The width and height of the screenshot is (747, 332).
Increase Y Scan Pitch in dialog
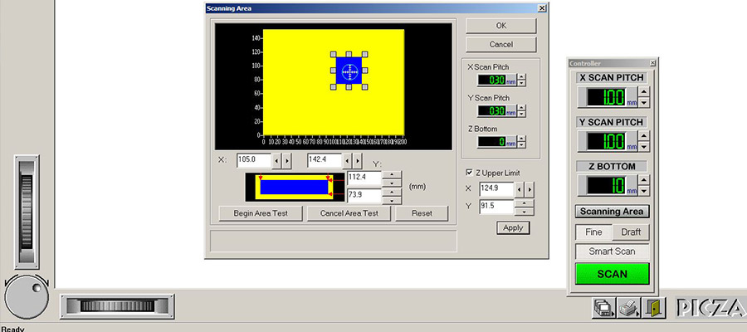click(x=522, y=108)
